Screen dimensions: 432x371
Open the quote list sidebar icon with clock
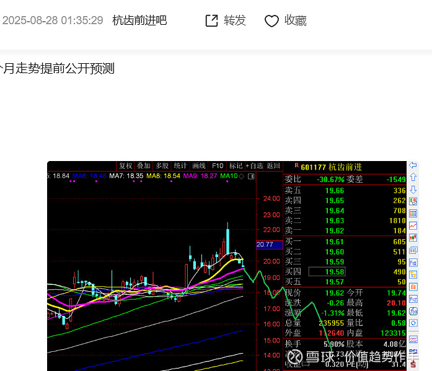pos(413,201)
